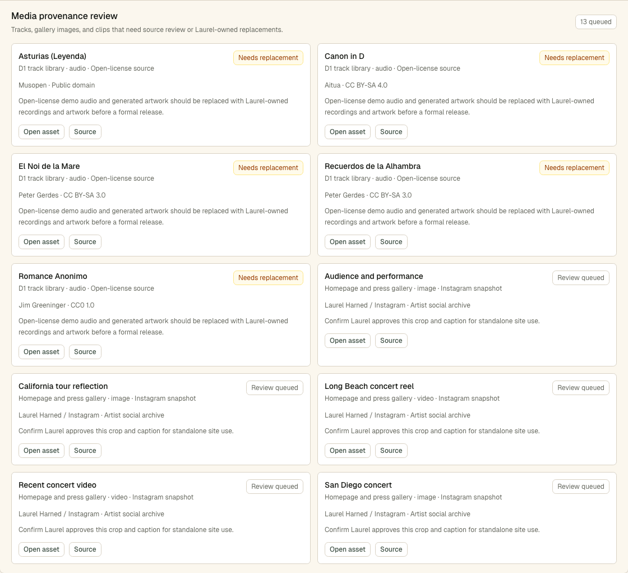Click Needs replacement badge on Romance Anonimo

[x=268, y=277]
